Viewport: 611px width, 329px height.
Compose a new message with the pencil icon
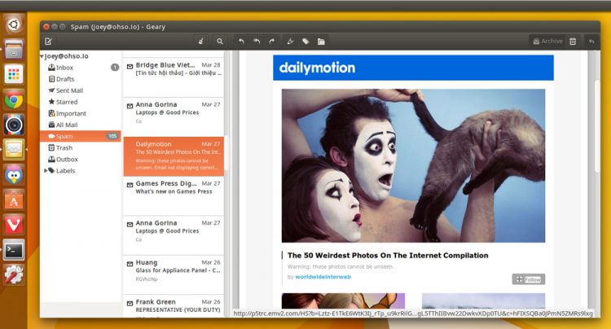pos(48,42)
